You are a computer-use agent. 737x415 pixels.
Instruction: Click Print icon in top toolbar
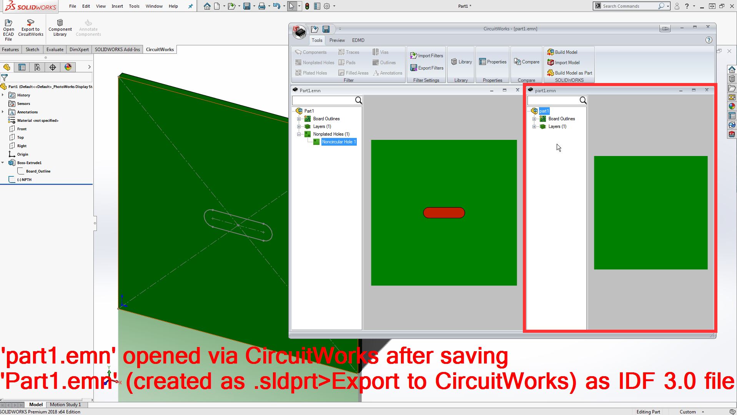tap(262, 6)
